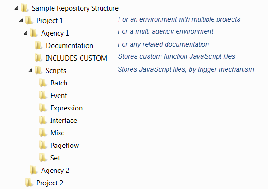
Task: Select the Agency 1 label
Action: click(55, 33)
